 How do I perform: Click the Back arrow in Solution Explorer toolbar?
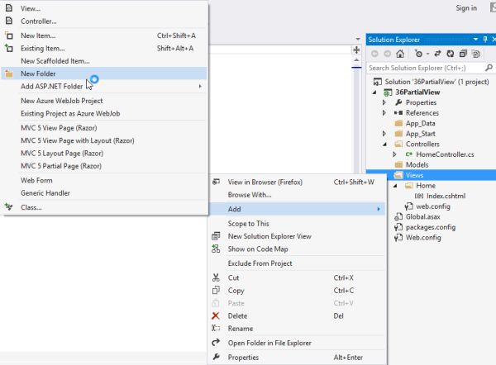(374, 54)
